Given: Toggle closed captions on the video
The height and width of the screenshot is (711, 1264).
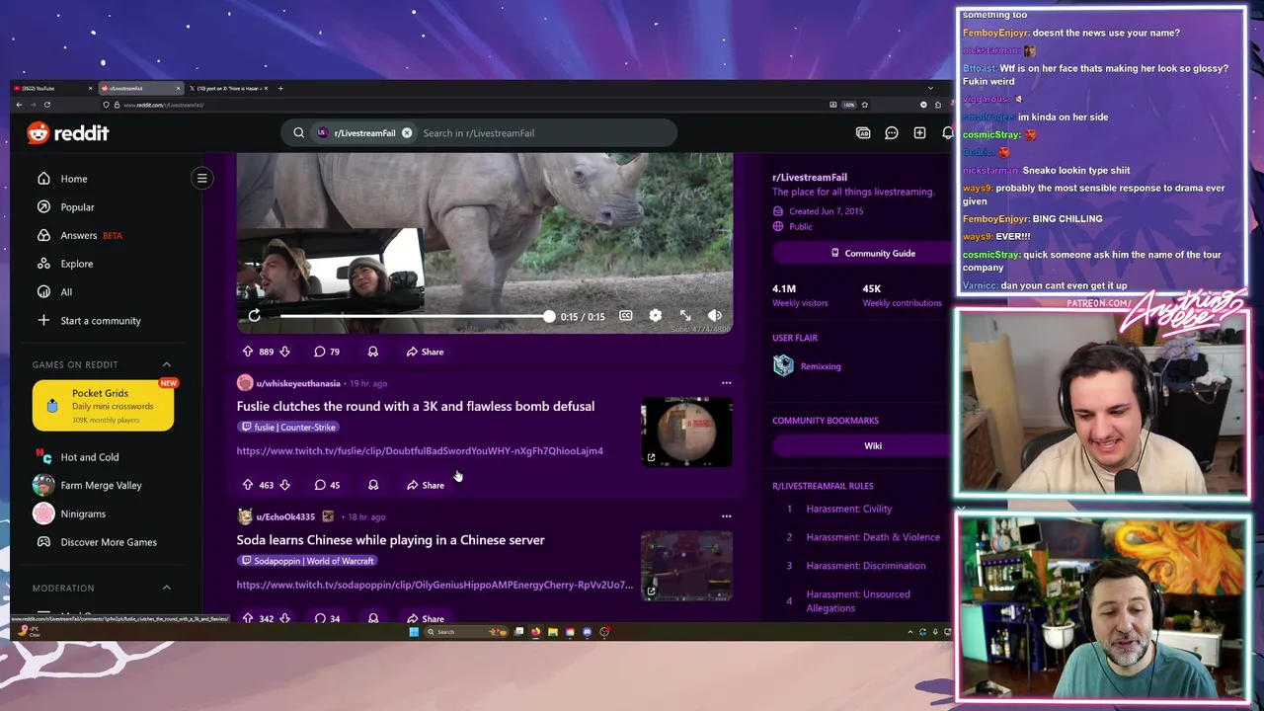Looking at the screenshot, I should click(625, 316).
